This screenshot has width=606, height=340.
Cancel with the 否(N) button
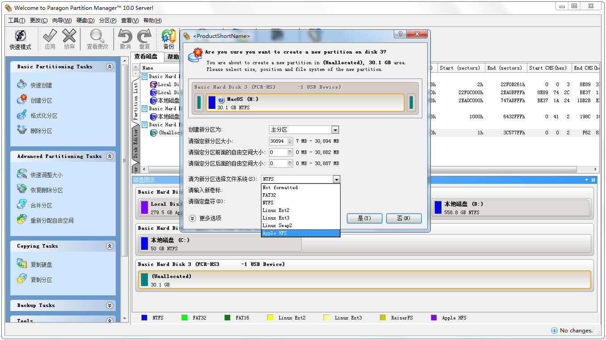pyautogui.click(x=404, y=218)
